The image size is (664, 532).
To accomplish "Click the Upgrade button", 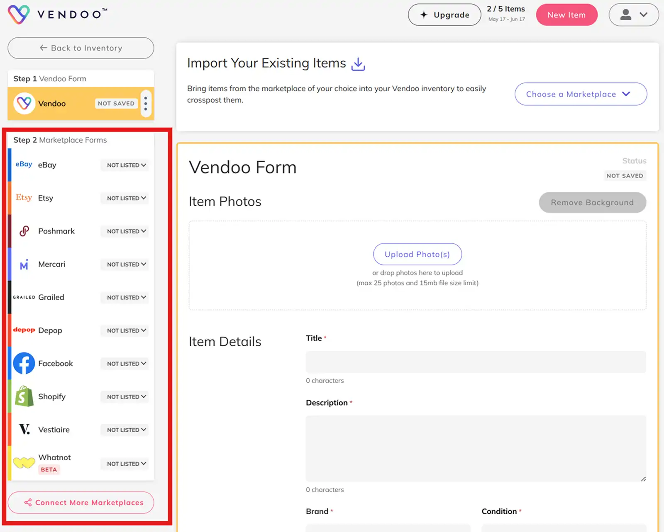I will tap(444, 15).
